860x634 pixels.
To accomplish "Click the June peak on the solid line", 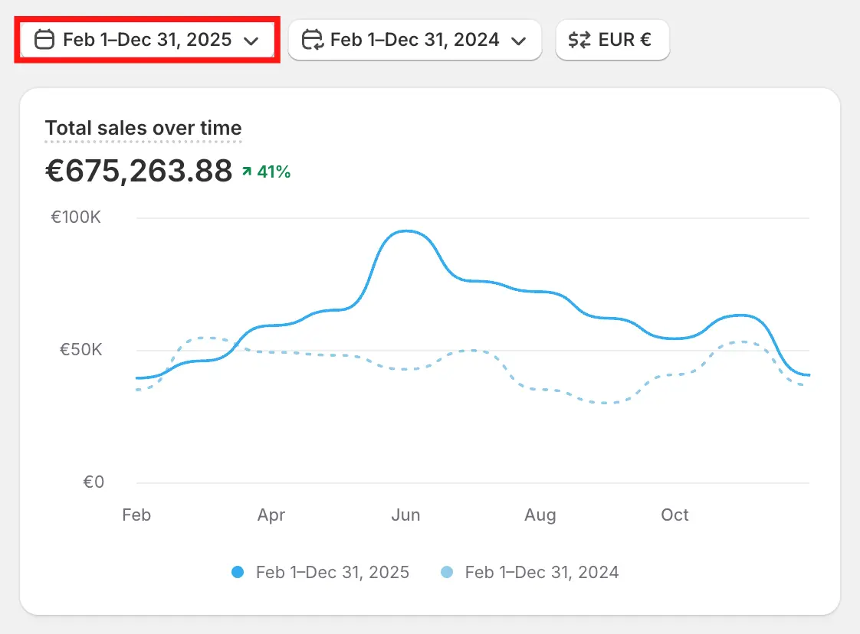I will pos(405,230).
